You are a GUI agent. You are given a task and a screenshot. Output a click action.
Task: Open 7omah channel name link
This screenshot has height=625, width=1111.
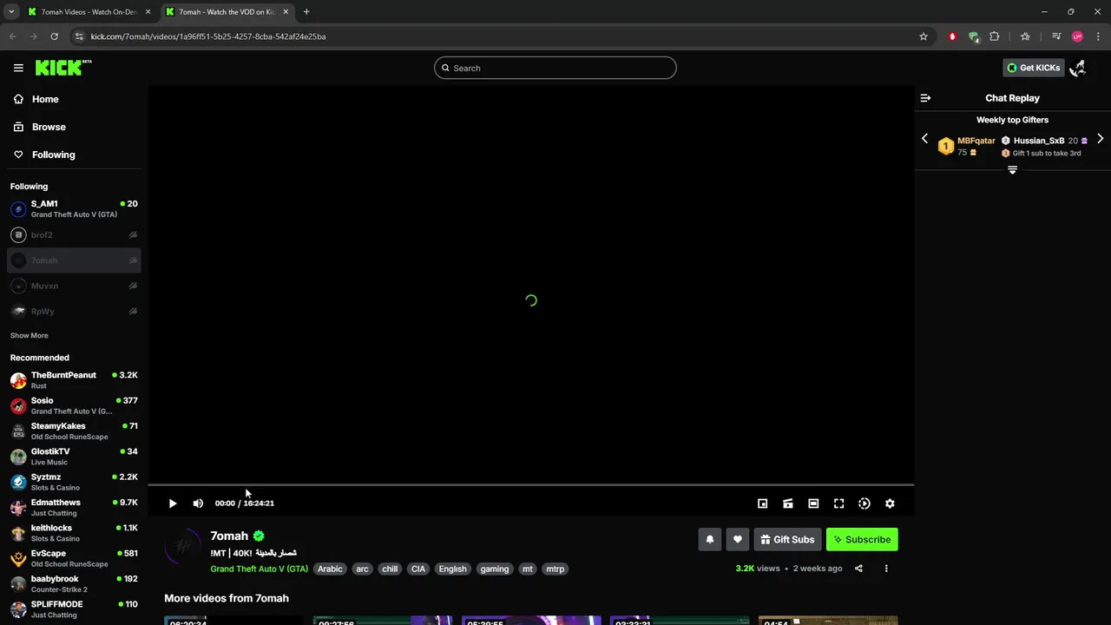pos(229,536)
